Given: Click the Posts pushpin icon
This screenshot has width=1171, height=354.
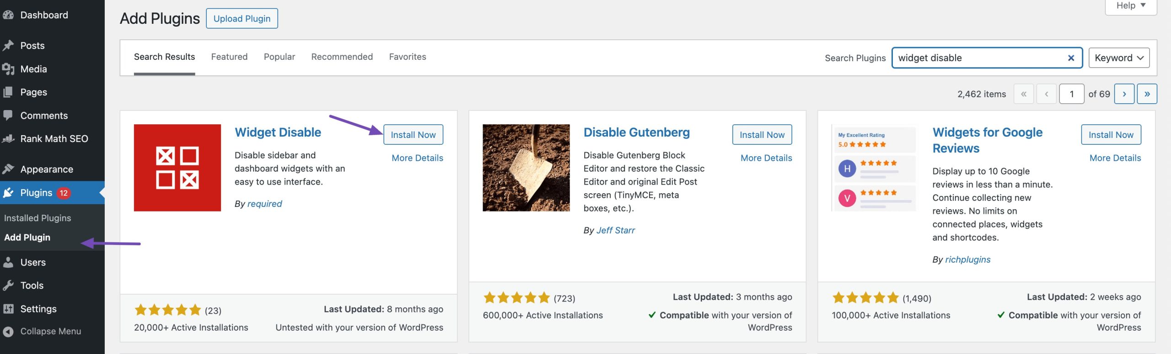Looking at the screenshot, I should [8, 46].
